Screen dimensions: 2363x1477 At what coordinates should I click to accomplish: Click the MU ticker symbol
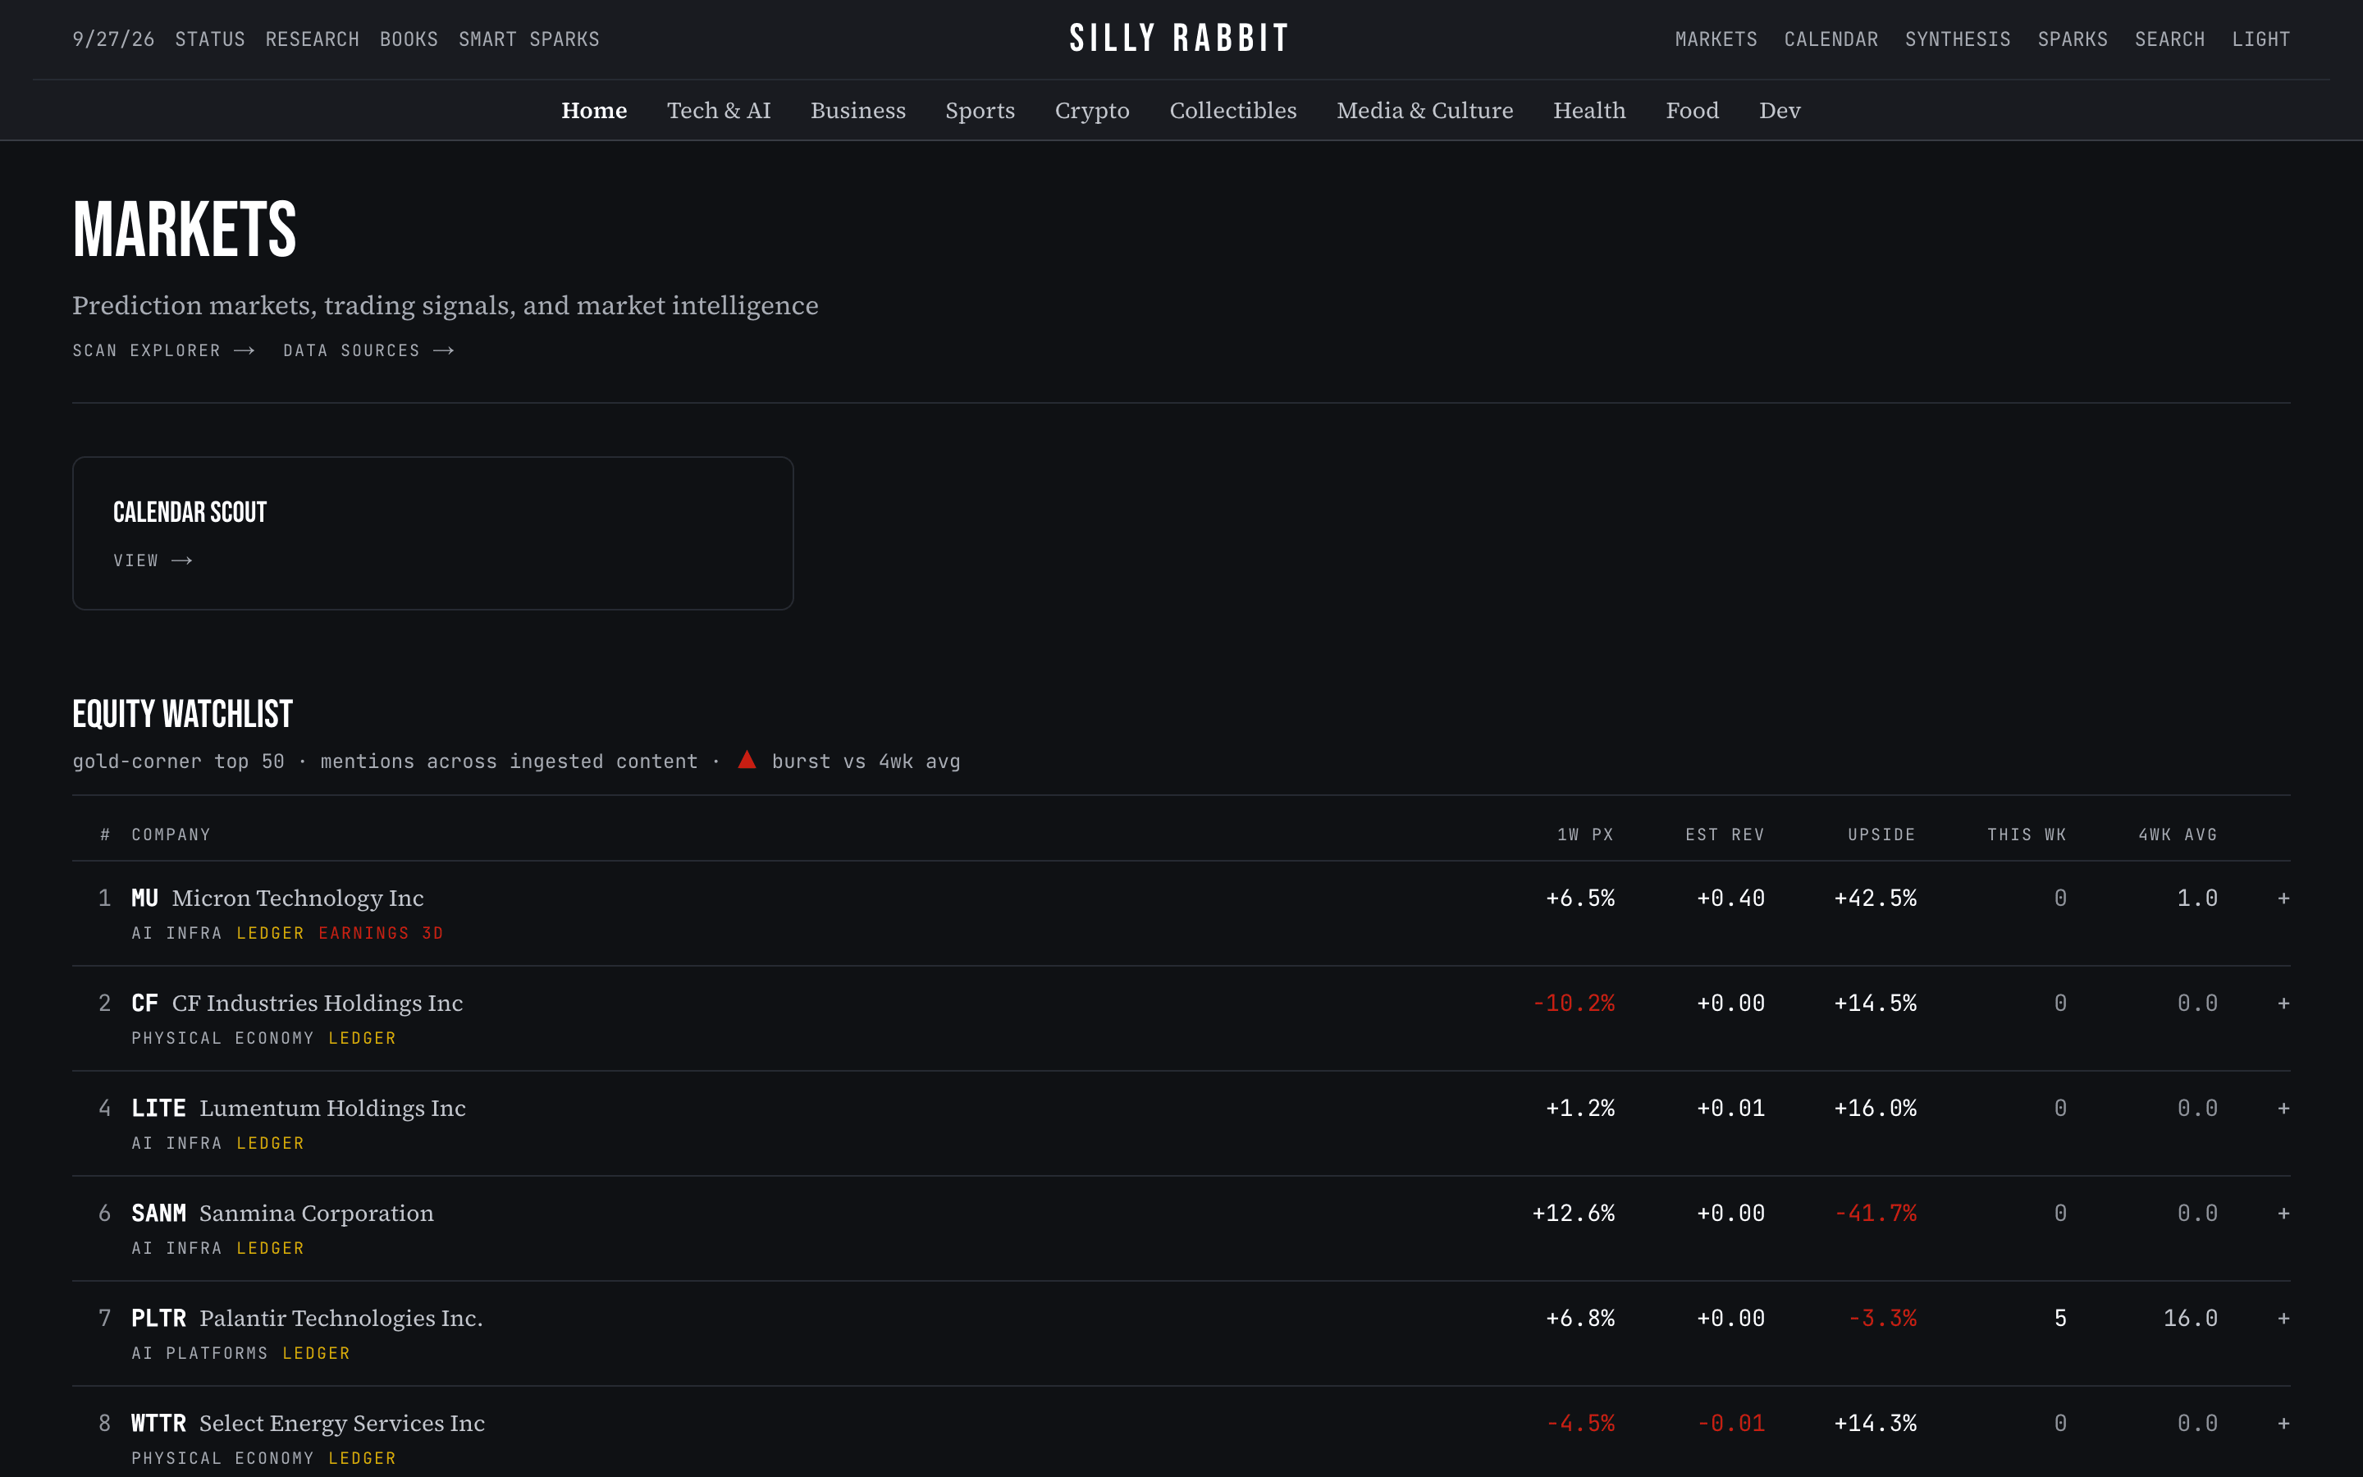(x=144, y=898)
